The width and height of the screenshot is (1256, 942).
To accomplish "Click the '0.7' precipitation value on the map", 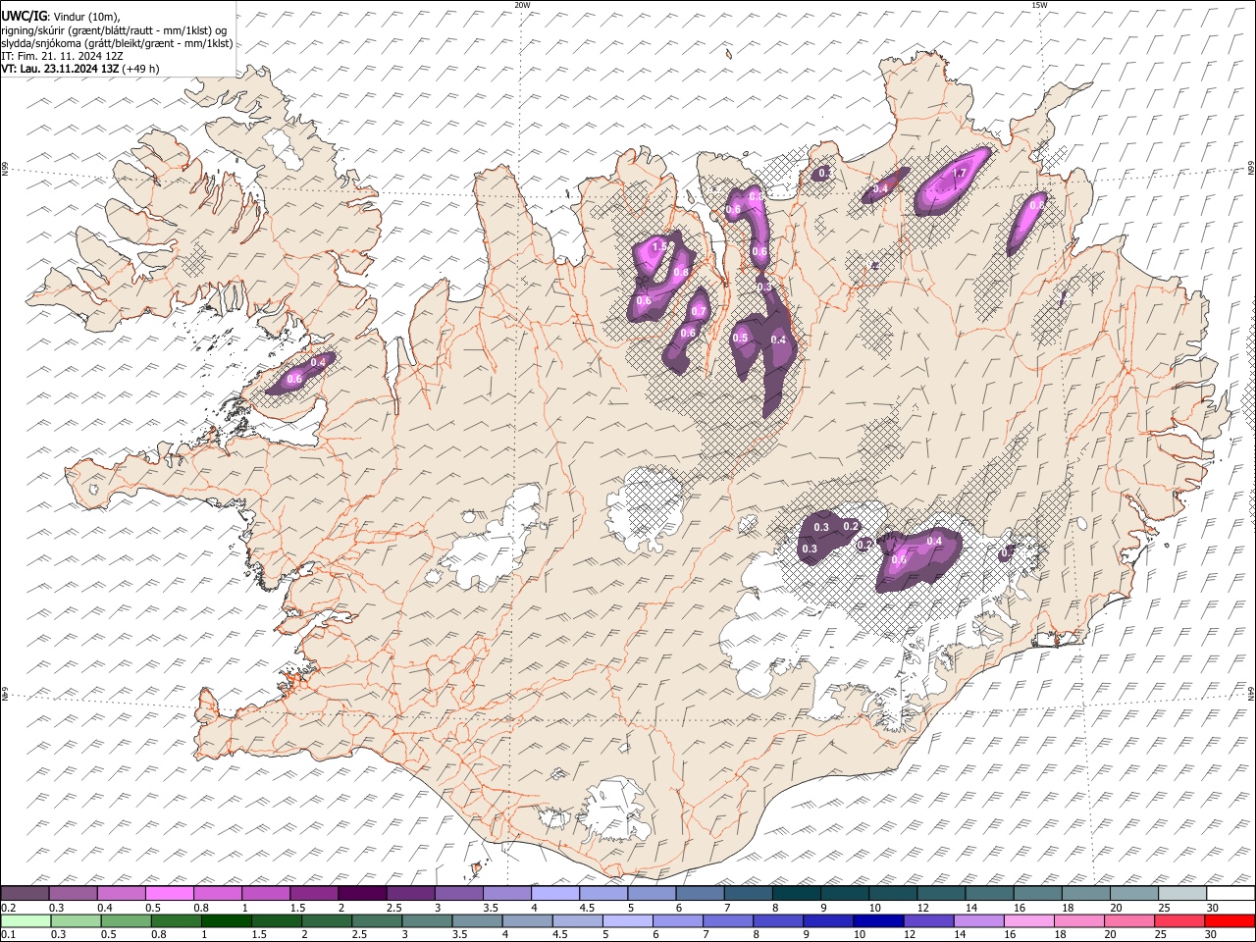I will (699, 312).
